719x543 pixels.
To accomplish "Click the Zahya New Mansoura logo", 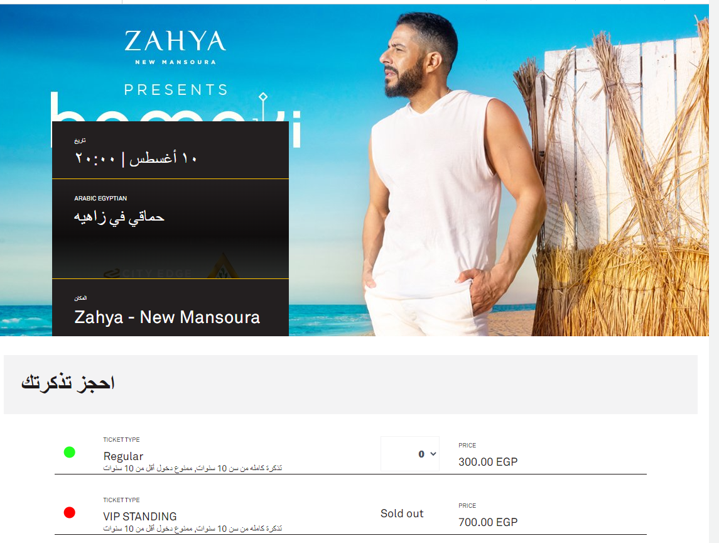I will [x=175, y=47].
